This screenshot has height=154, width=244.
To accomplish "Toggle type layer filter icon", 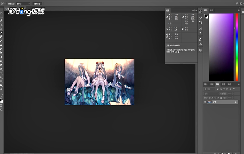I will 224,89.
